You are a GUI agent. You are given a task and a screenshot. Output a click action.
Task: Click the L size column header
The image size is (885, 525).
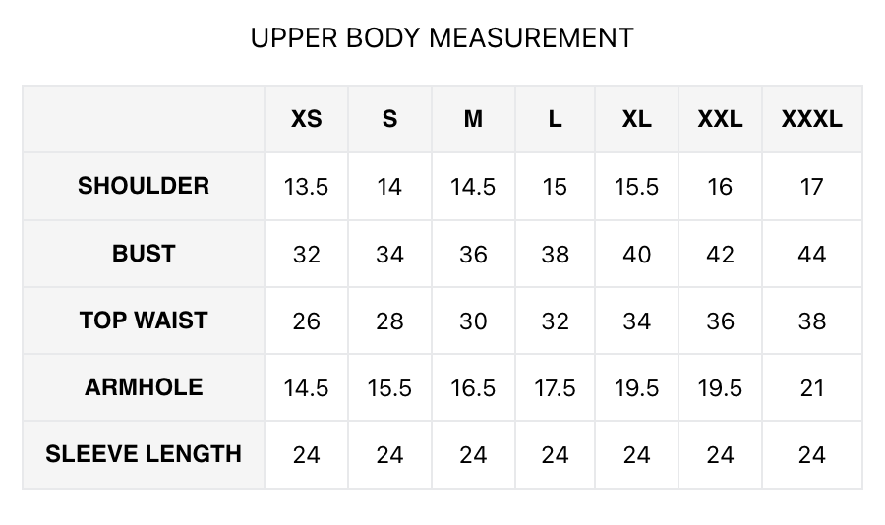[x=555, y=119]
